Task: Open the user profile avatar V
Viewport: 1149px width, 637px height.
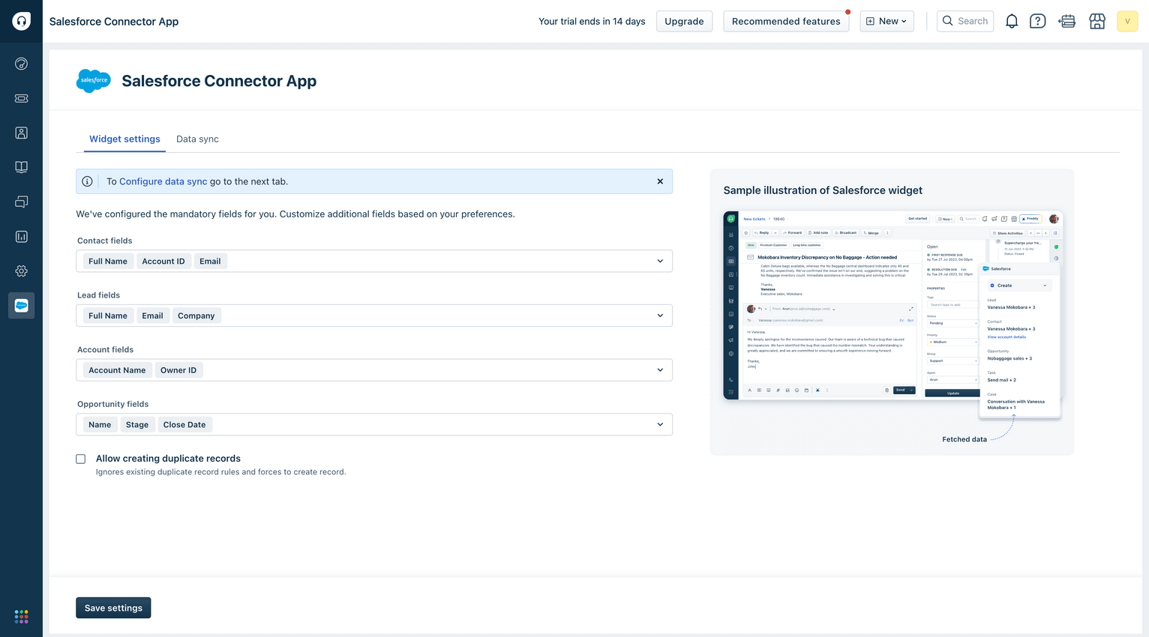Action: [1127, 21]
